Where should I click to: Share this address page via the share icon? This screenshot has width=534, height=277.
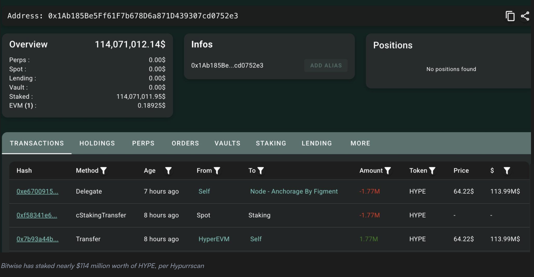tap(525, 16)
